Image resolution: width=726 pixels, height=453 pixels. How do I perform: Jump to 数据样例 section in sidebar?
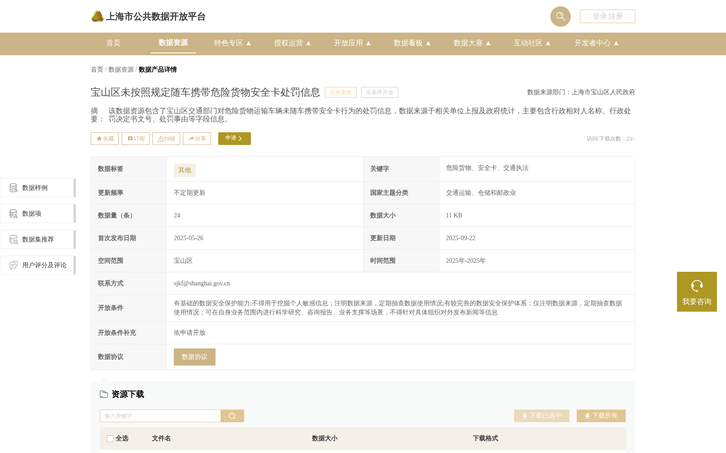click(38, 188)
